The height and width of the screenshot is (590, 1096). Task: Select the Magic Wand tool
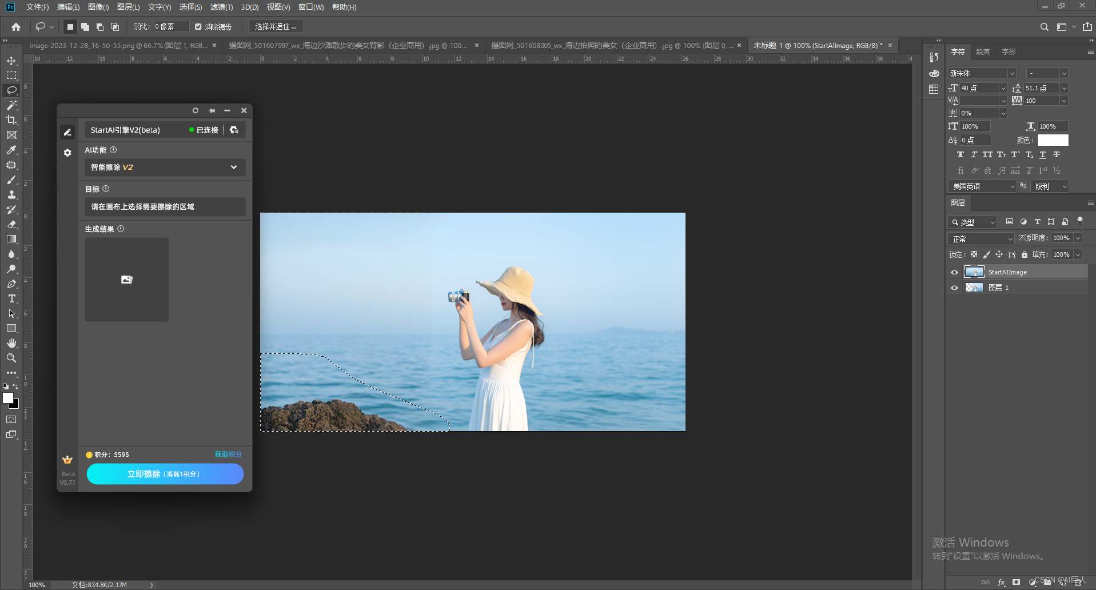[11, 105]
